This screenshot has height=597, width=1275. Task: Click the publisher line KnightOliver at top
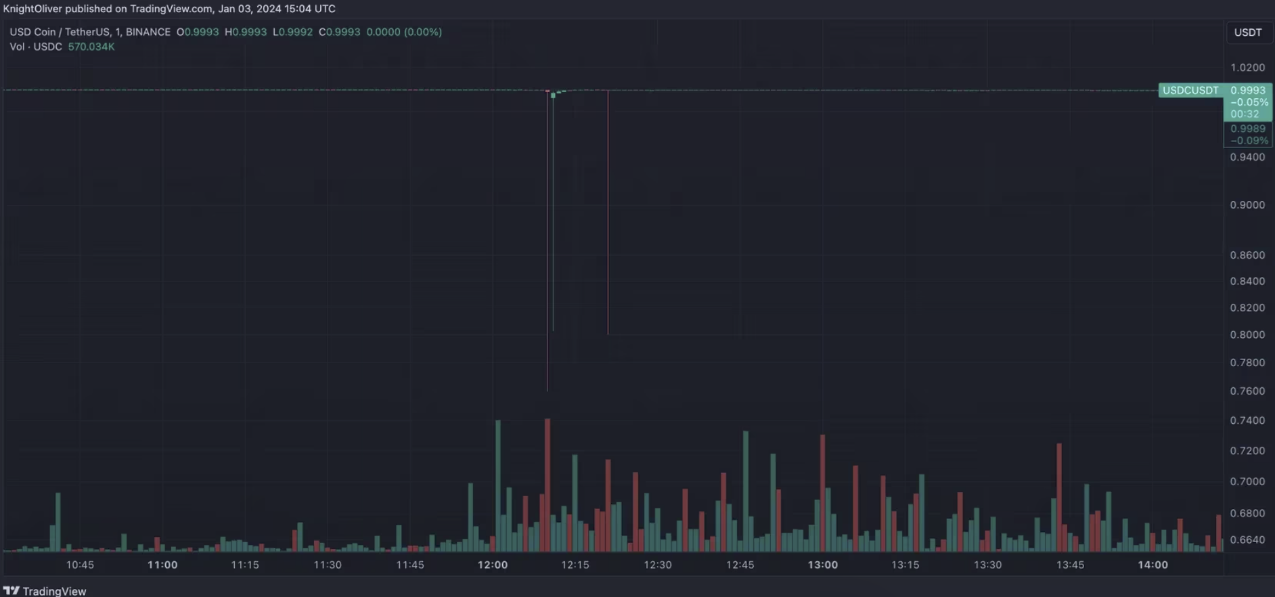tap(169, 9)
